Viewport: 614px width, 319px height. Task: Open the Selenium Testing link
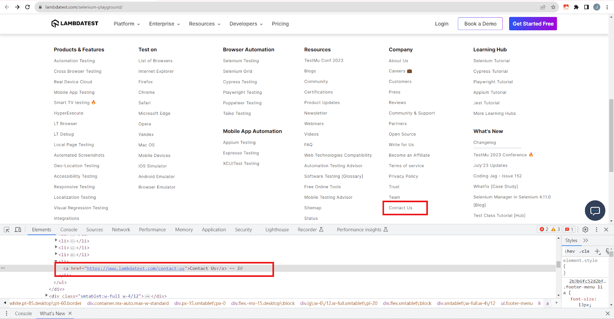tap(241, 61)
